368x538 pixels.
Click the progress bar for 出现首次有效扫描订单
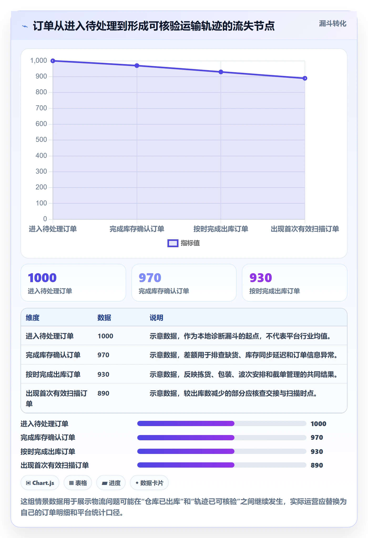[x=222, y=465]
